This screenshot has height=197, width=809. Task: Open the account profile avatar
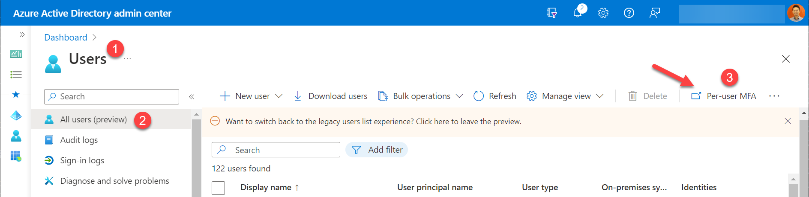[796, 13]
